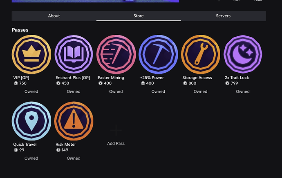
Task: Select the 2x Trait Luck moon icon
Action: [243, 54]
